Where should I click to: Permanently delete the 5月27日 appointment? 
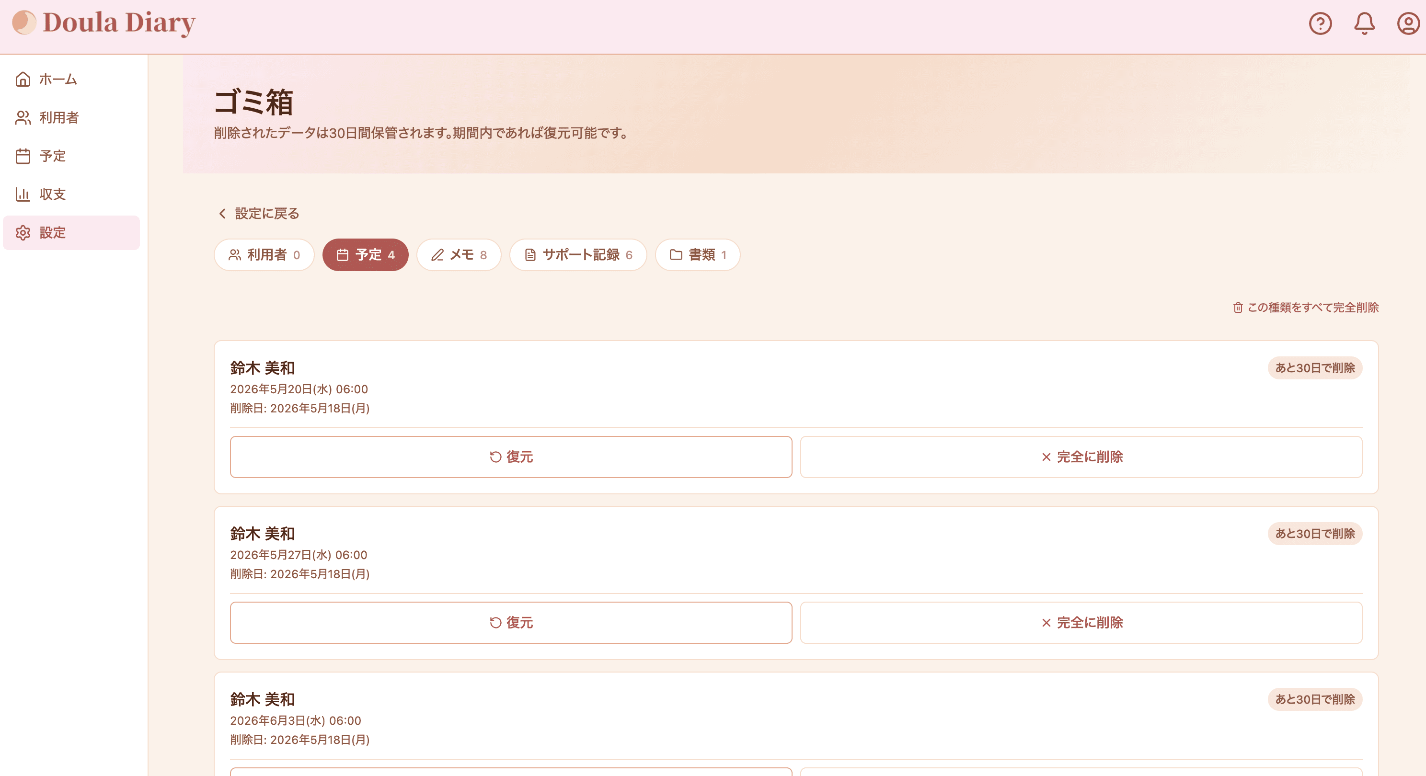coord(1081,623)
